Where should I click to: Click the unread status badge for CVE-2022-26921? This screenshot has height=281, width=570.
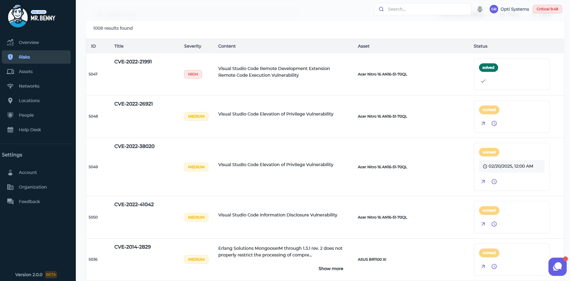[489, 110]
